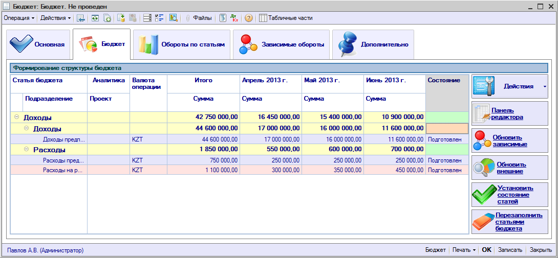
Task: Open the Зависимые обороты tab
Action: coord(282,44)
